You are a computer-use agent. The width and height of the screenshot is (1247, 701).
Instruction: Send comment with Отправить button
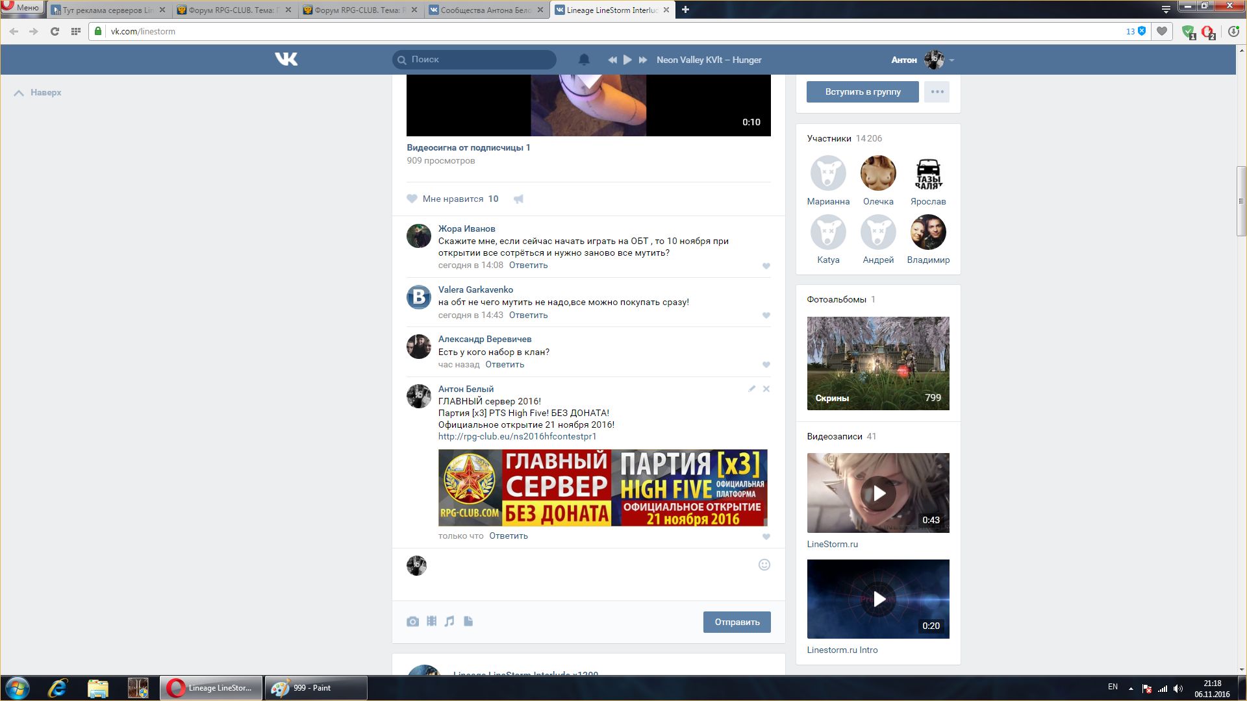(x=737, y=622)
